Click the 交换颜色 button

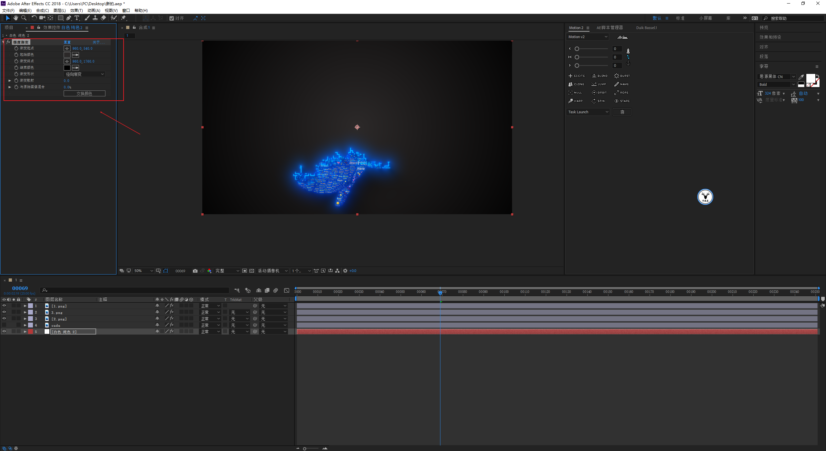84,94
